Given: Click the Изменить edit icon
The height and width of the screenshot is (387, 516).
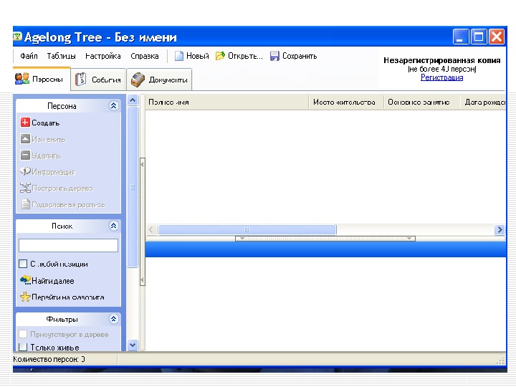Looking at the screenshot, I should [x=25, y=139].
